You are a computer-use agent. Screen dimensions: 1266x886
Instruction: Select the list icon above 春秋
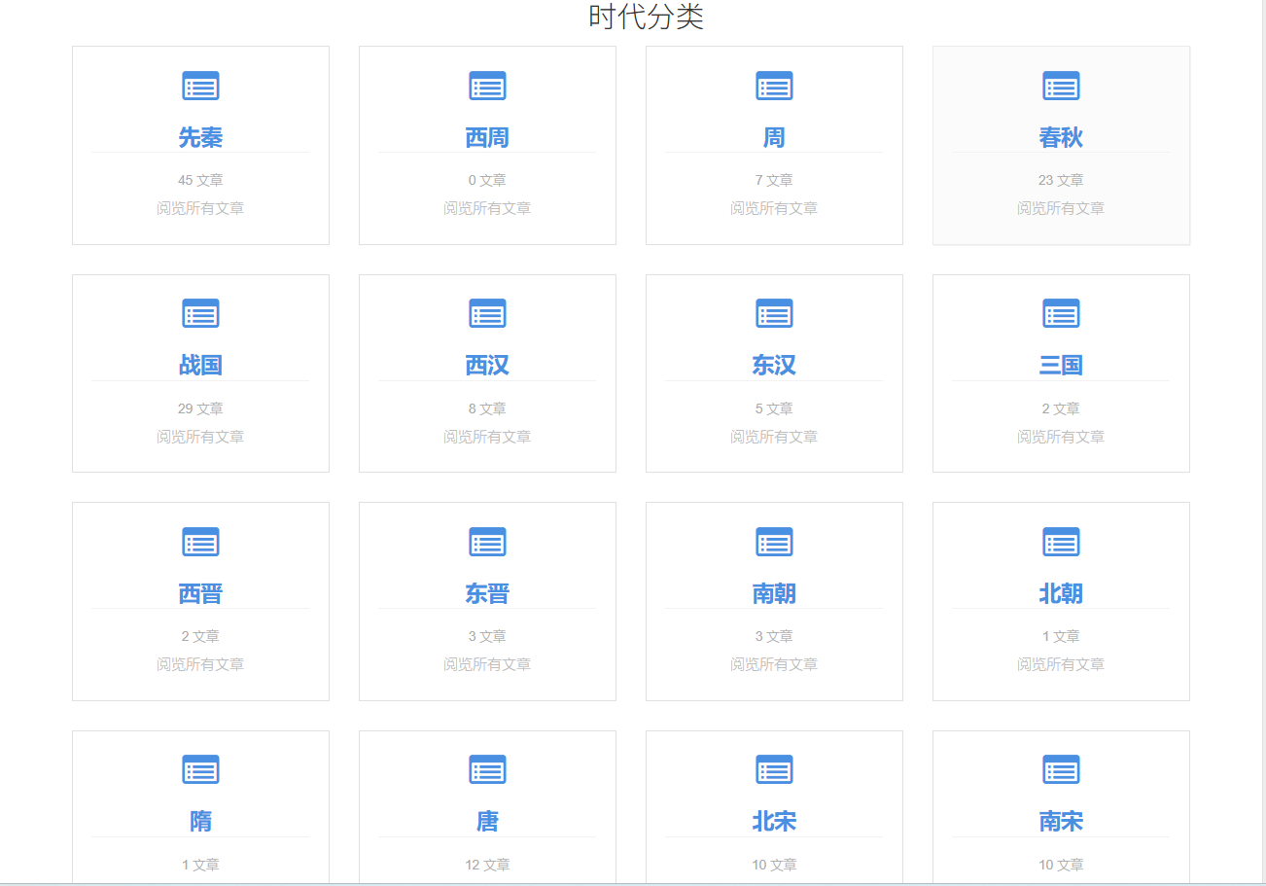pos(1061,86)
